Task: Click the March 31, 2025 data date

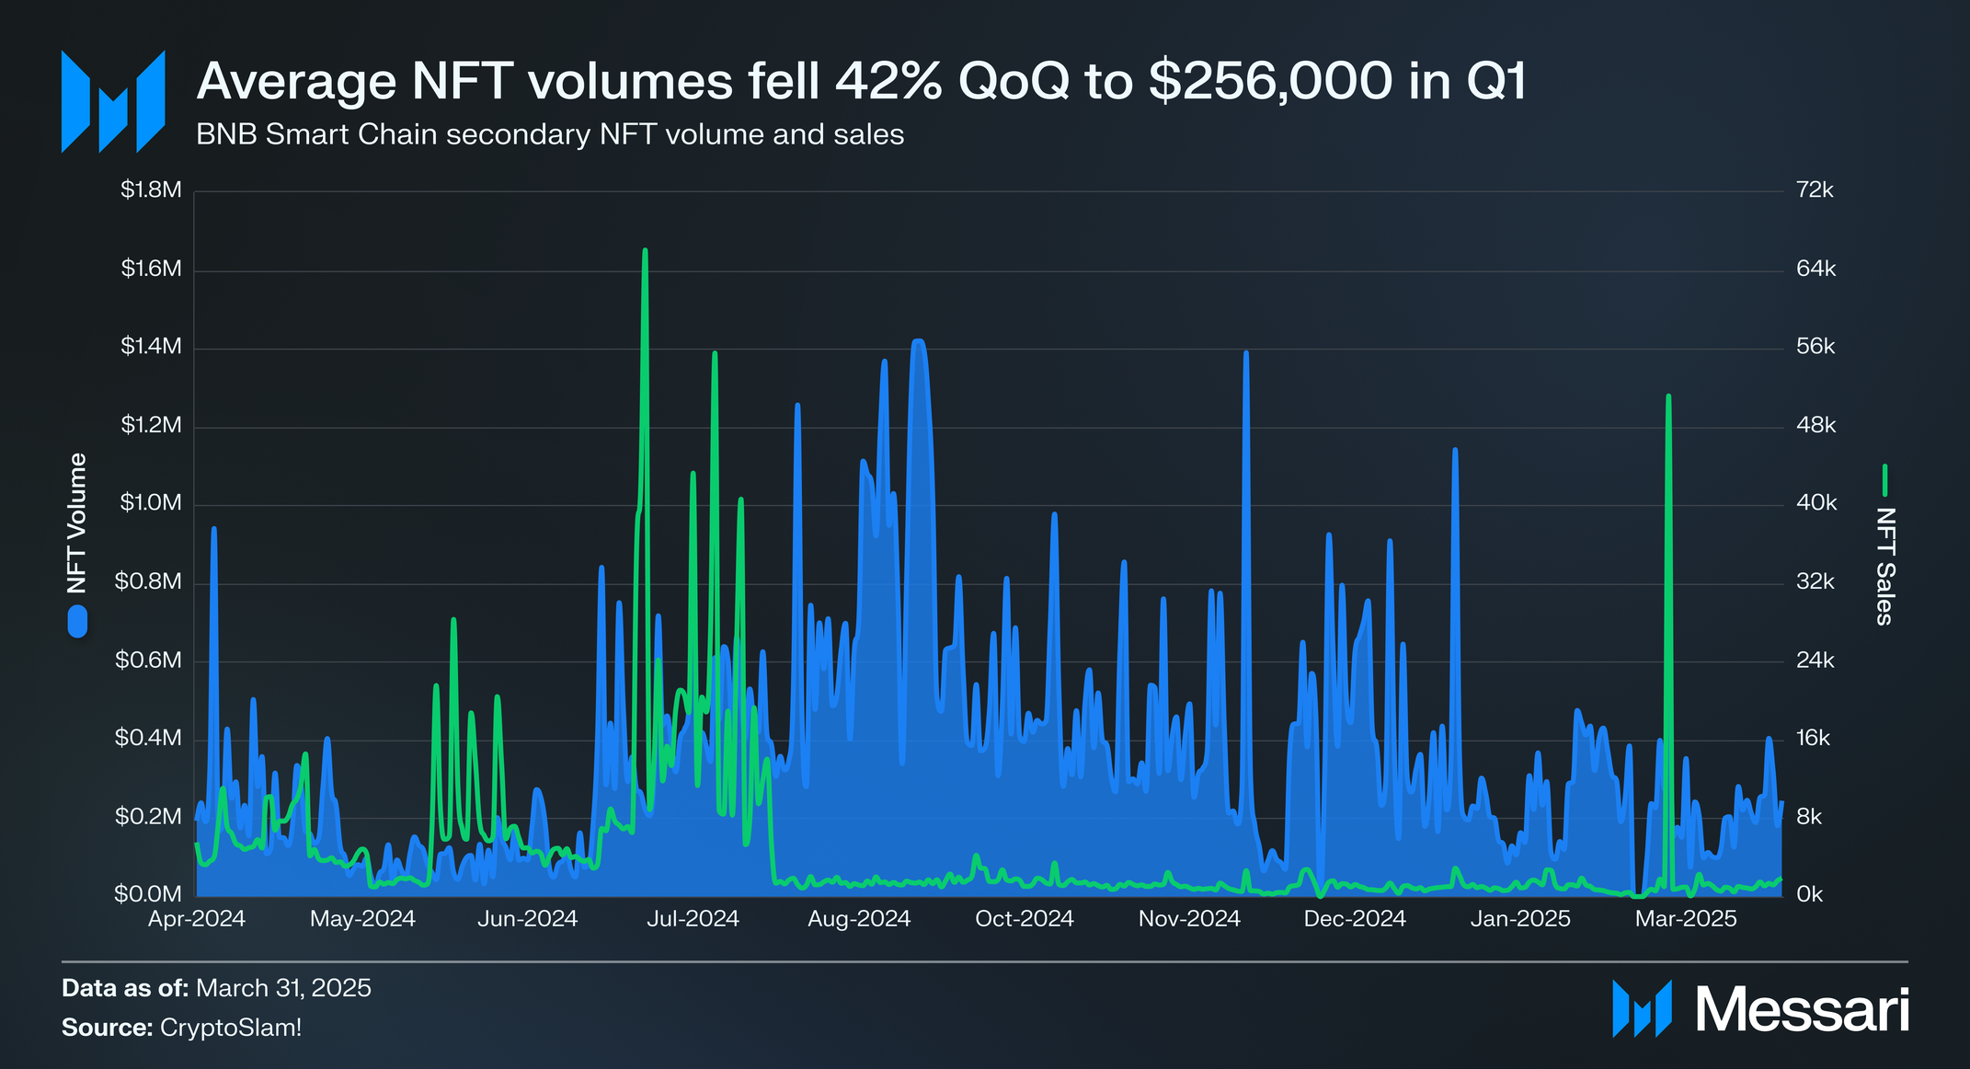Action: click(x=283, y=988)
